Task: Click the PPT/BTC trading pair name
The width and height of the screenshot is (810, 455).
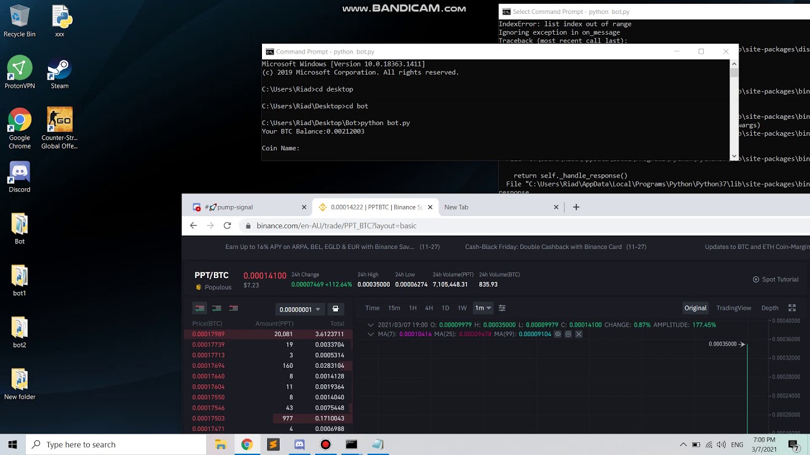Action: pos(211,276)
